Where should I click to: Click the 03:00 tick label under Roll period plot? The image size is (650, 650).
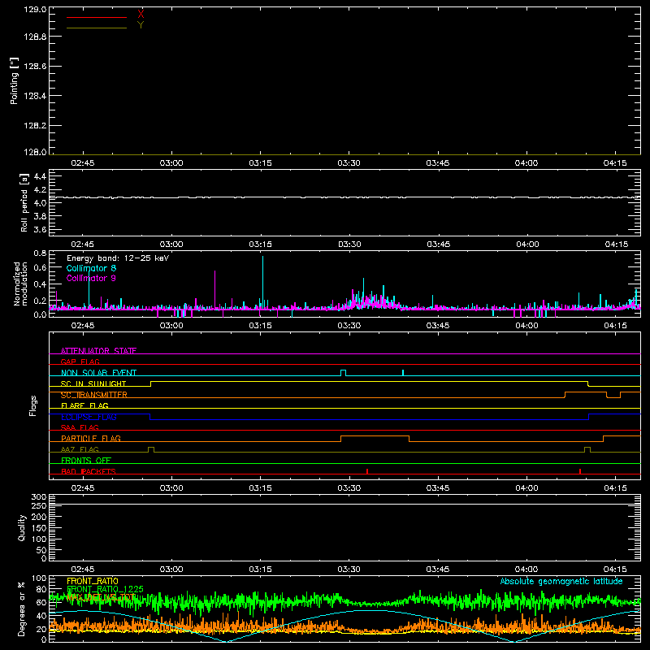coord(171,245)
